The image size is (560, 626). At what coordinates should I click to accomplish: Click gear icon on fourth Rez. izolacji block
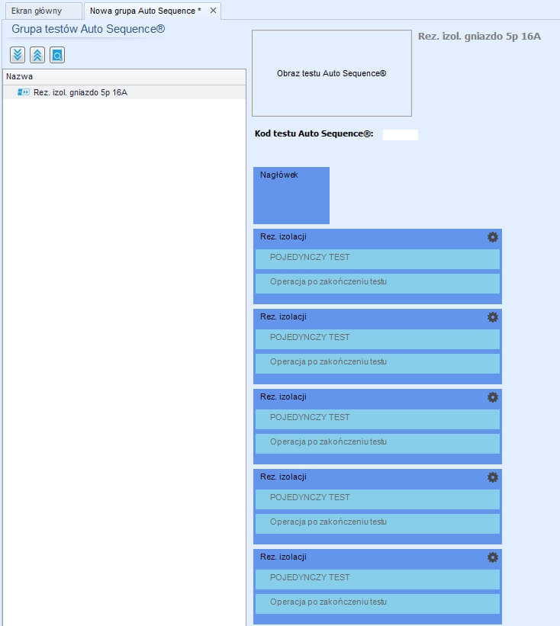(x=492, y=477)
